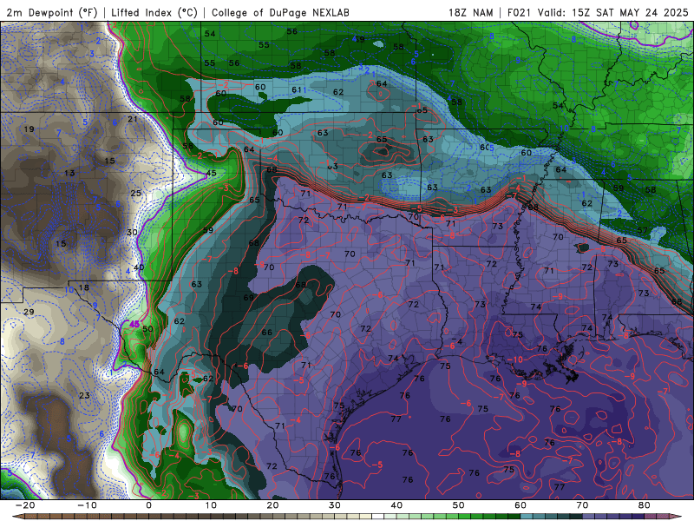Click the black '18' dewpoint value on the map
The height and width of the screenshot is (521, 694).
click(x=83, y=287)
